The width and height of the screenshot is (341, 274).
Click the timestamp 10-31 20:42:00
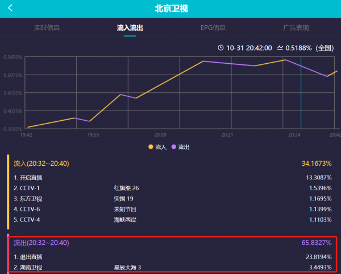(249, 48)
